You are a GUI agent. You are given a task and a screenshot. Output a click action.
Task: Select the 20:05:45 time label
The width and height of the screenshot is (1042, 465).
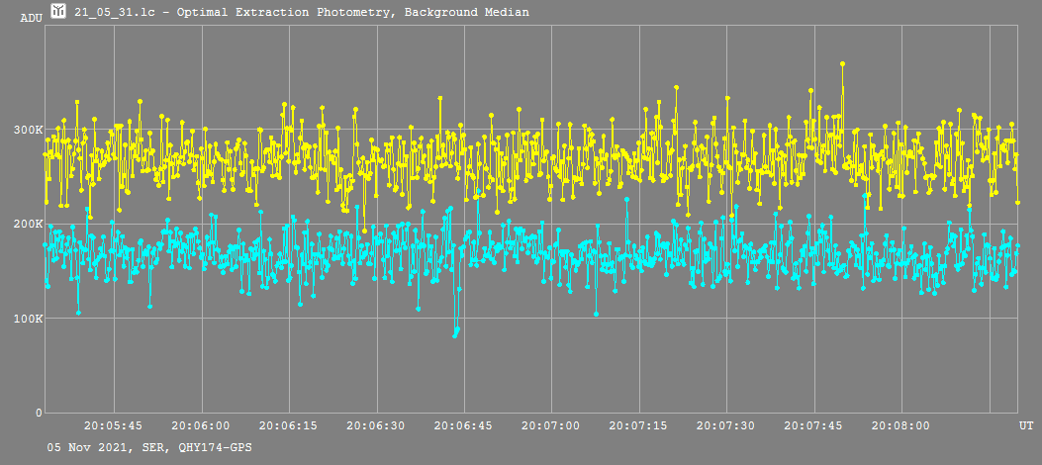click(114, 425)
